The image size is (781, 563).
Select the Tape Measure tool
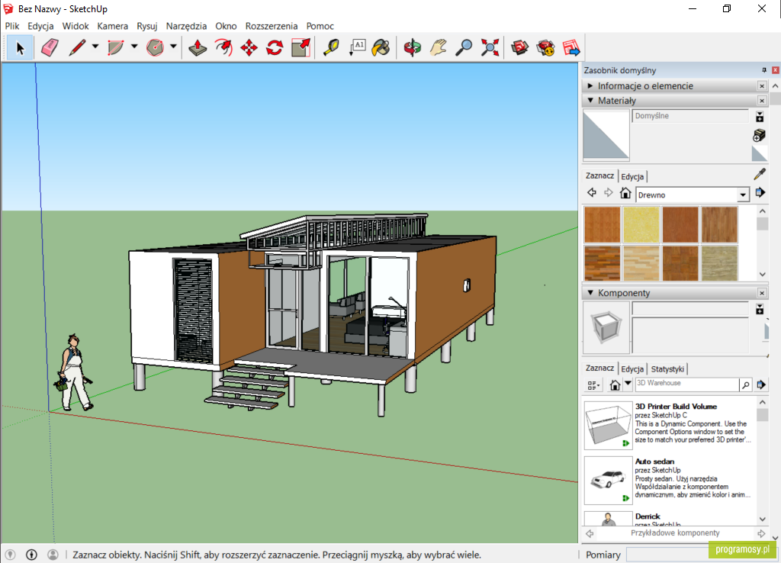pos(331,48)
